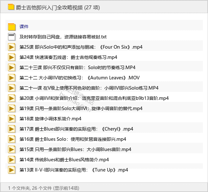The image size is (208, 192).
Task: Click the title 爵士吉他即兴入门全攻略视频 (27 项)
Action: click(x=58, y=8)
